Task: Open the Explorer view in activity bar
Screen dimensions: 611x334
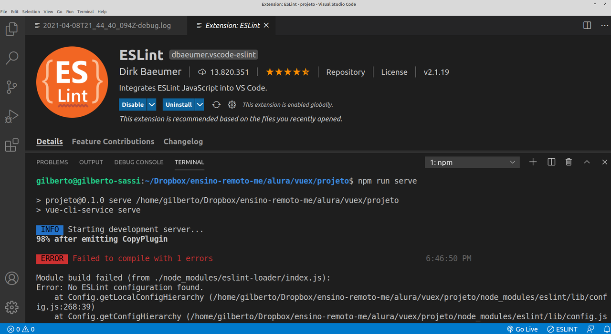Action: 11,29
